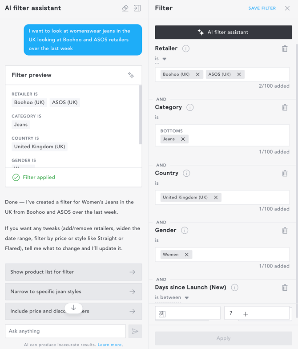Open the Retailer 'is' operator dropdown

pyautogui.click(x=161, y=59)
